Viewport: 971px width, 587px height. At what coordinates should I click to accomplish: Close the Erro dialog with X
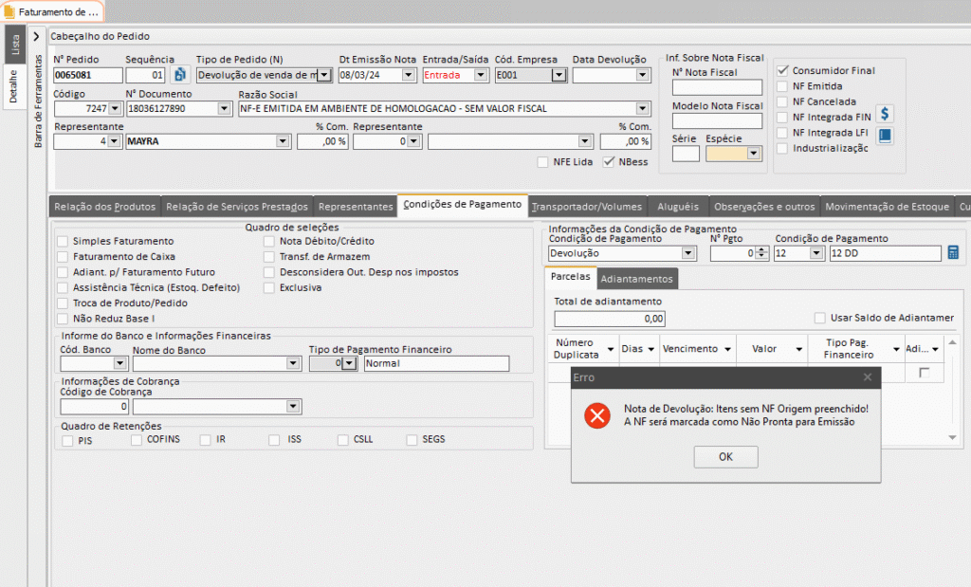(x=868, y=377)
